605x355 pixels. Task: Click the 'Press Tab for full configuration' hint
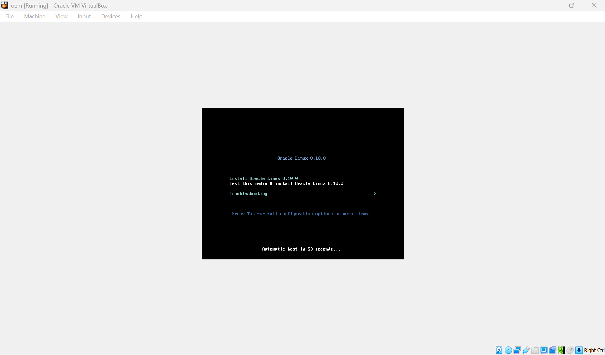pos(301,214)
